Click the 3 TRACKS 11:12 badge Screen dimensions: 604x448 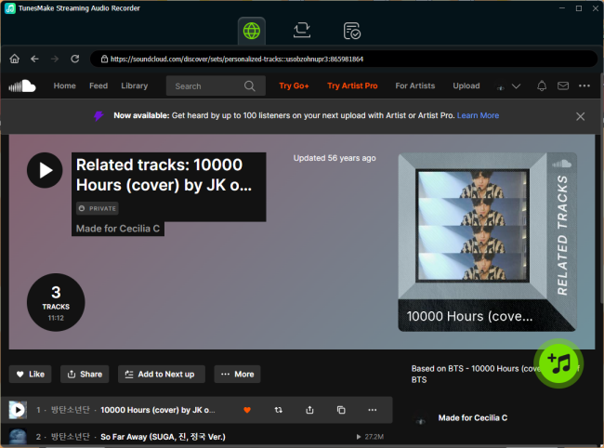[56, 302]
